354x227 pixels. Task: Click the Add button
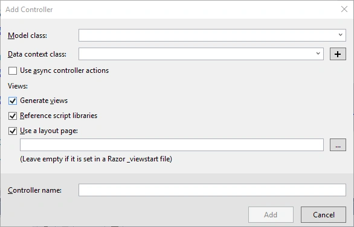271,215
